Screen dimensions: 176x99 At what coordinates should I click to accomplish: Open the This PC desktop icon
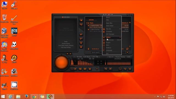(4, 5)
